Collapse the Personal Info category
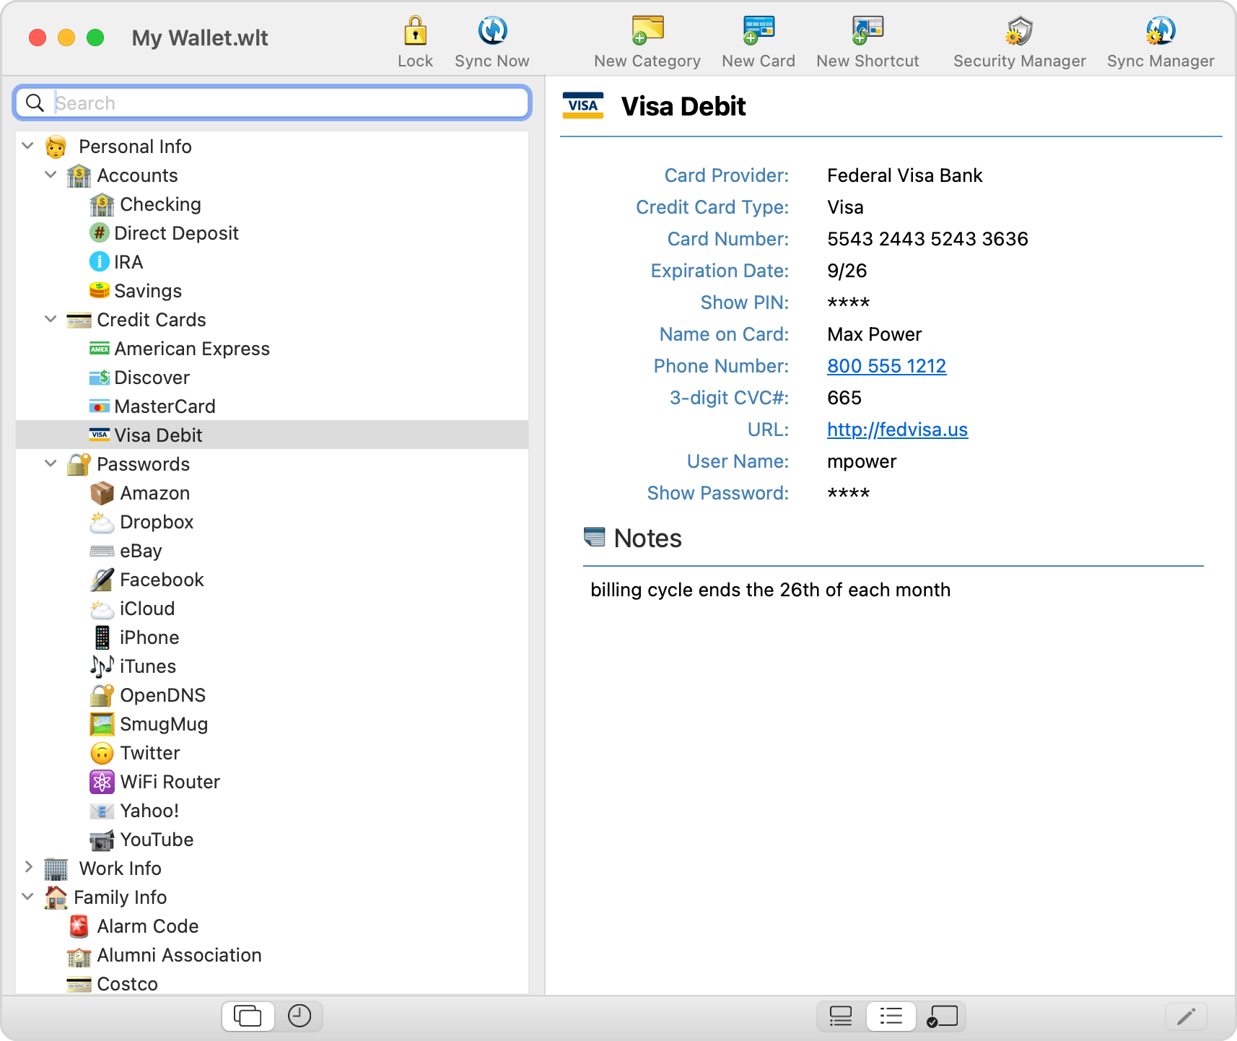Image resolution: width=1237 pixels, height=1041 pixels. (x=28, y=146)
